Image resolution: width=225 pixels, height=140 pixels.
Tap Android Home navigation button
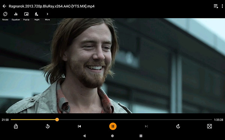pos(112,136)
